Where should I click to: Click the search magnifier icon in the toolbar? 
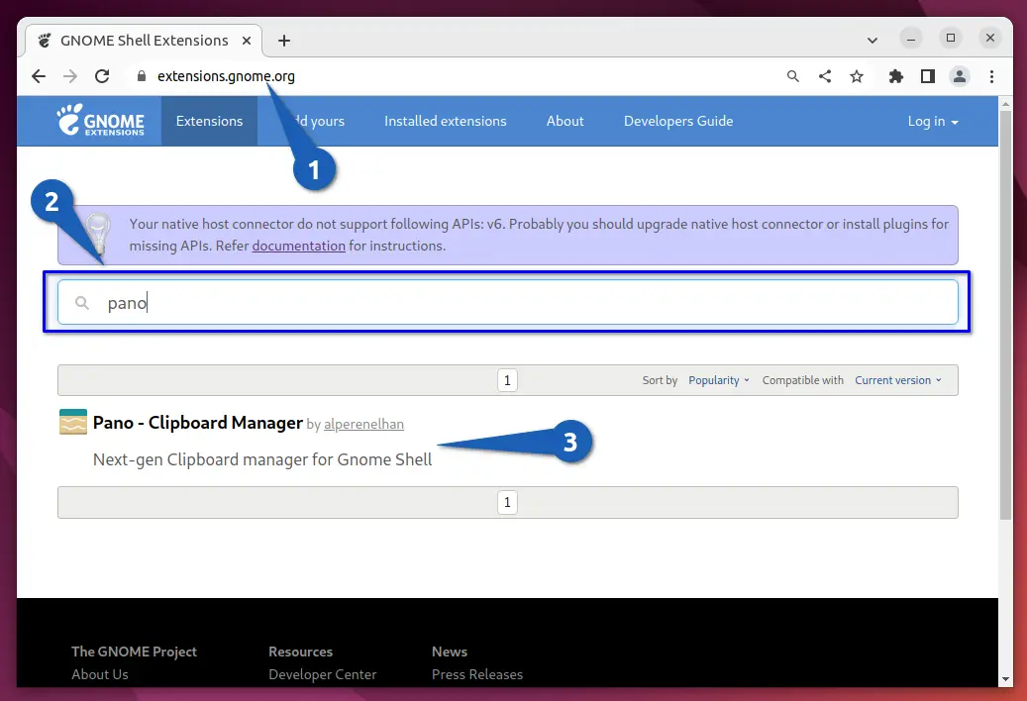(x=793, y=76)
